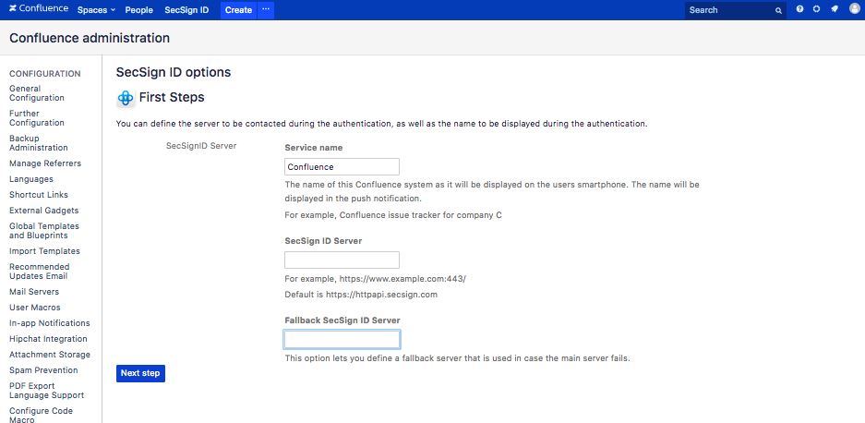Click the Fallback SecSign ID Server field
865x423 pixels.
342,339
